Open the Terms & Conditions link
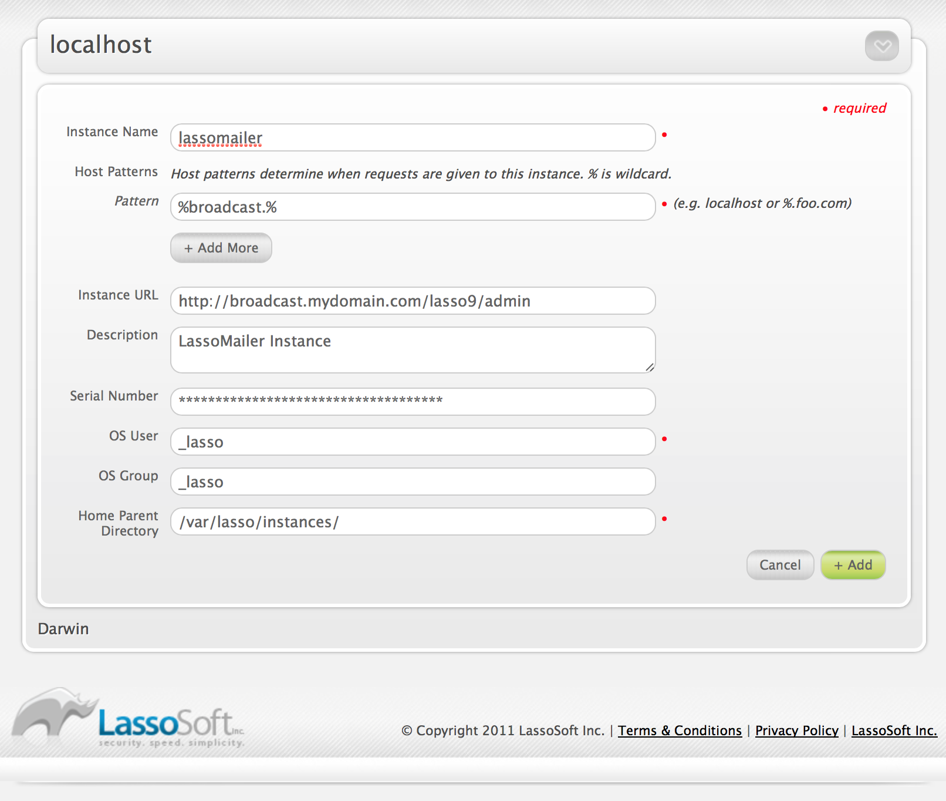Image resolution: width=946 pixels, height=801 pixels. coord(680,731)
